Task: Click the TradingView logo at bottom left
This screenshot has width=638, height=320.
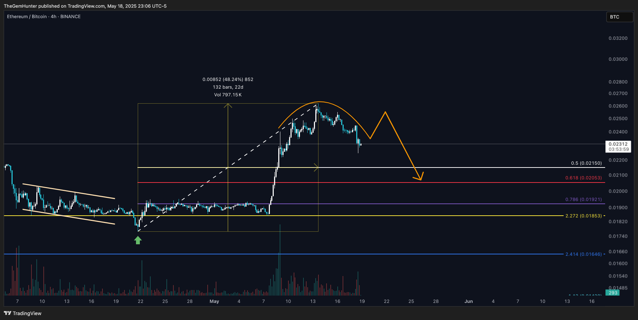Action: pos(23,313)
